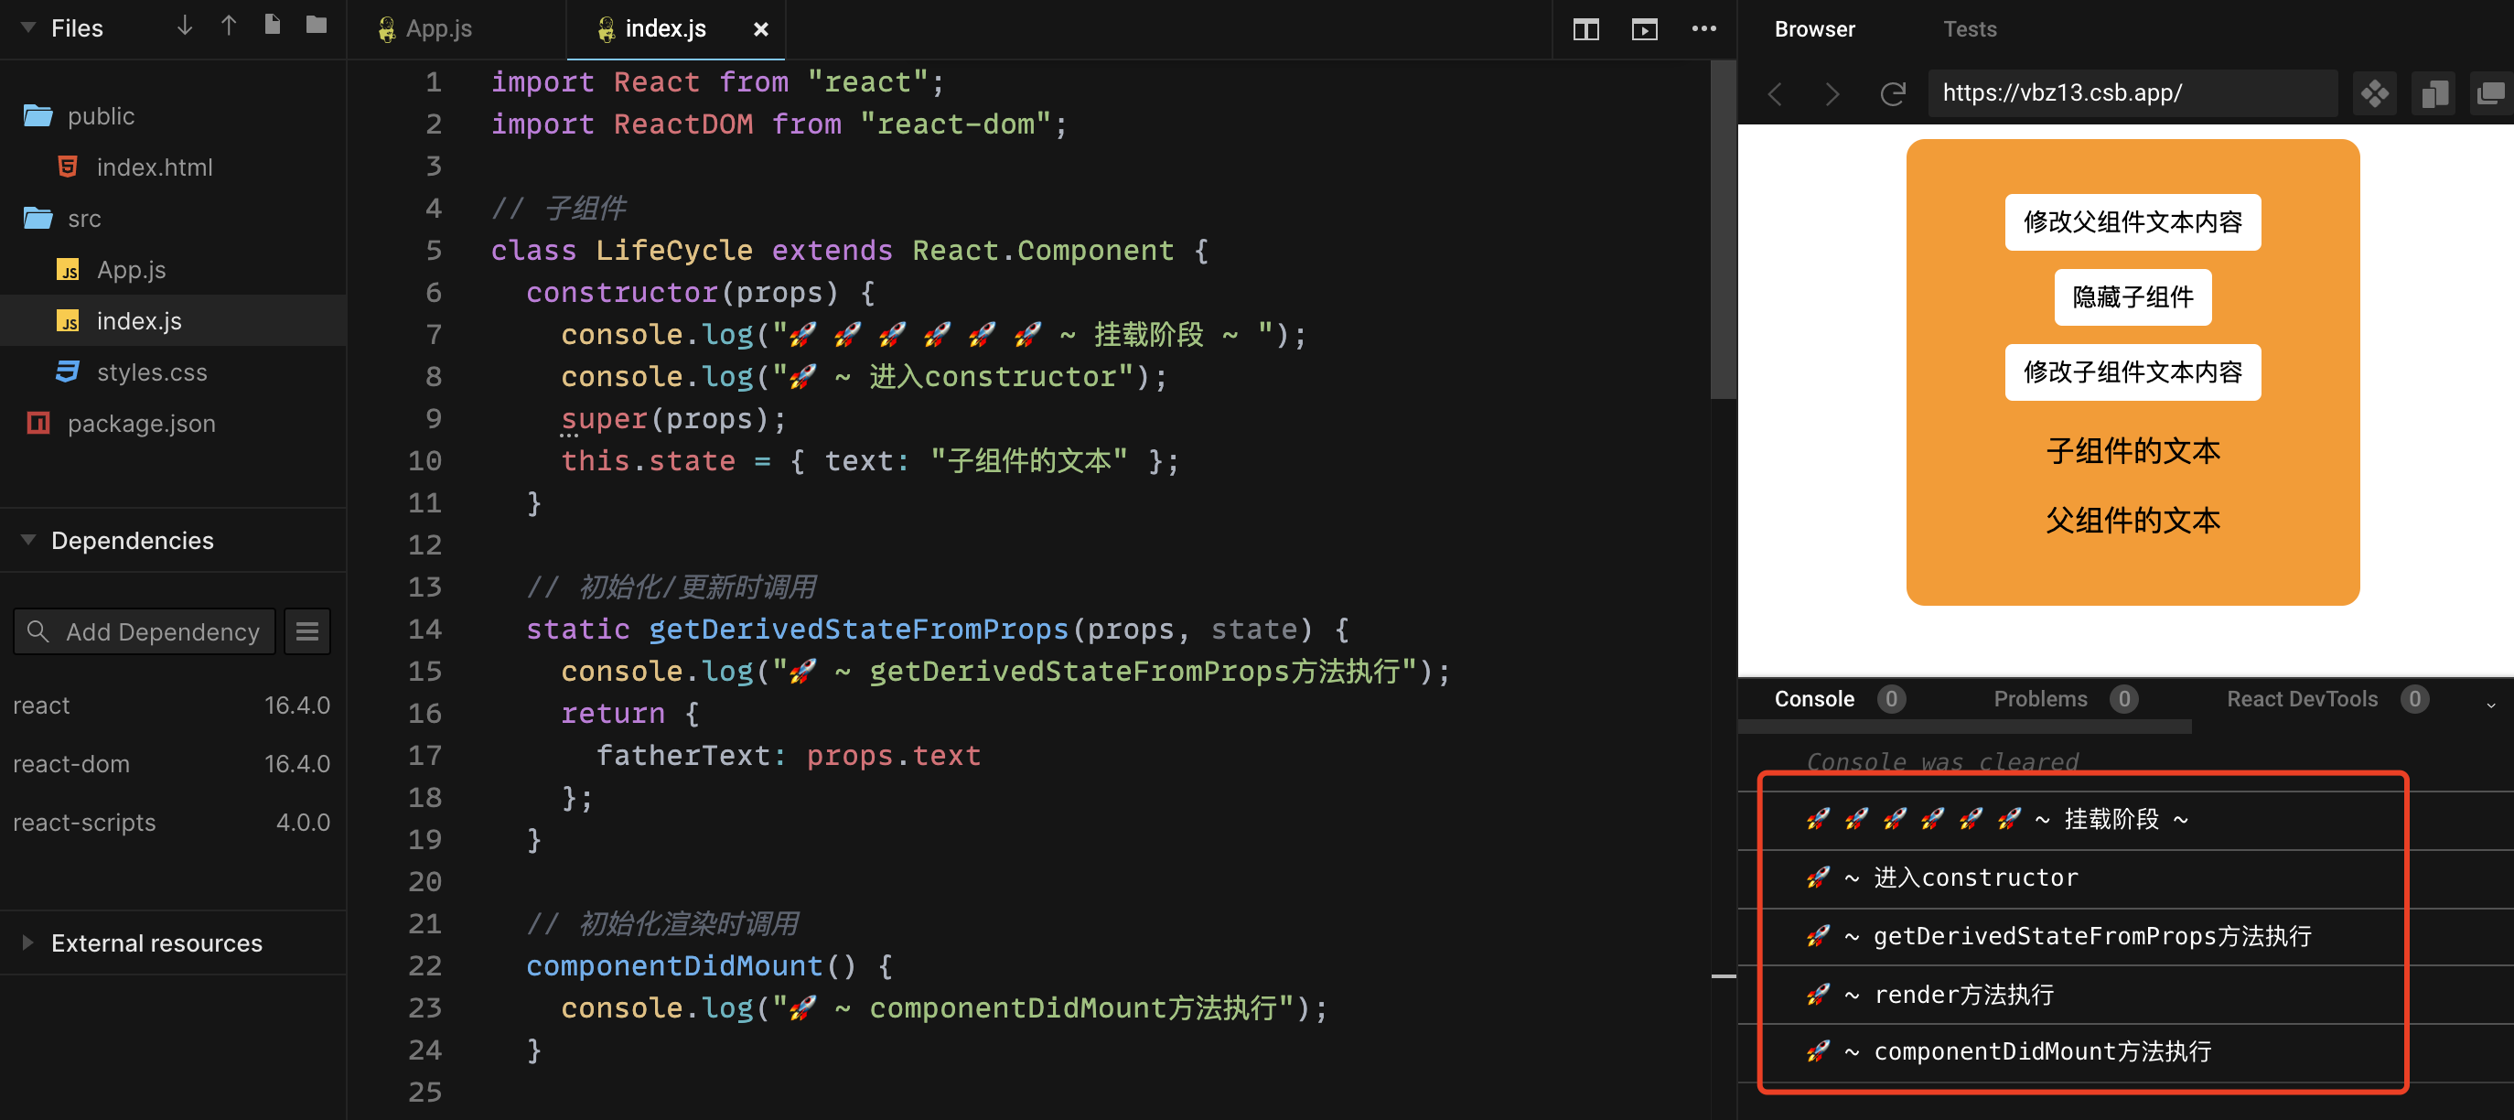Click the CodeSandbox diamond icon in preview toolbar
This screenshot has width=2514, height=1120.
coord(2374,93)
